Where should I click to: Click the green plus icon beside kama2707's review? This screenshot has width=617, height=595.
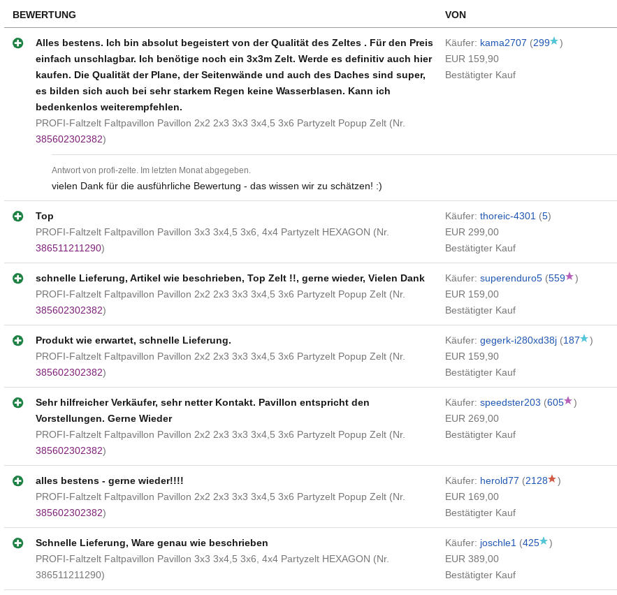pyautogui.click(x=17, y=43)
